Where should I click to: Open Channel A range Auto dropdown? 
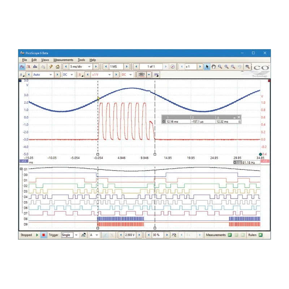(51, 75)
